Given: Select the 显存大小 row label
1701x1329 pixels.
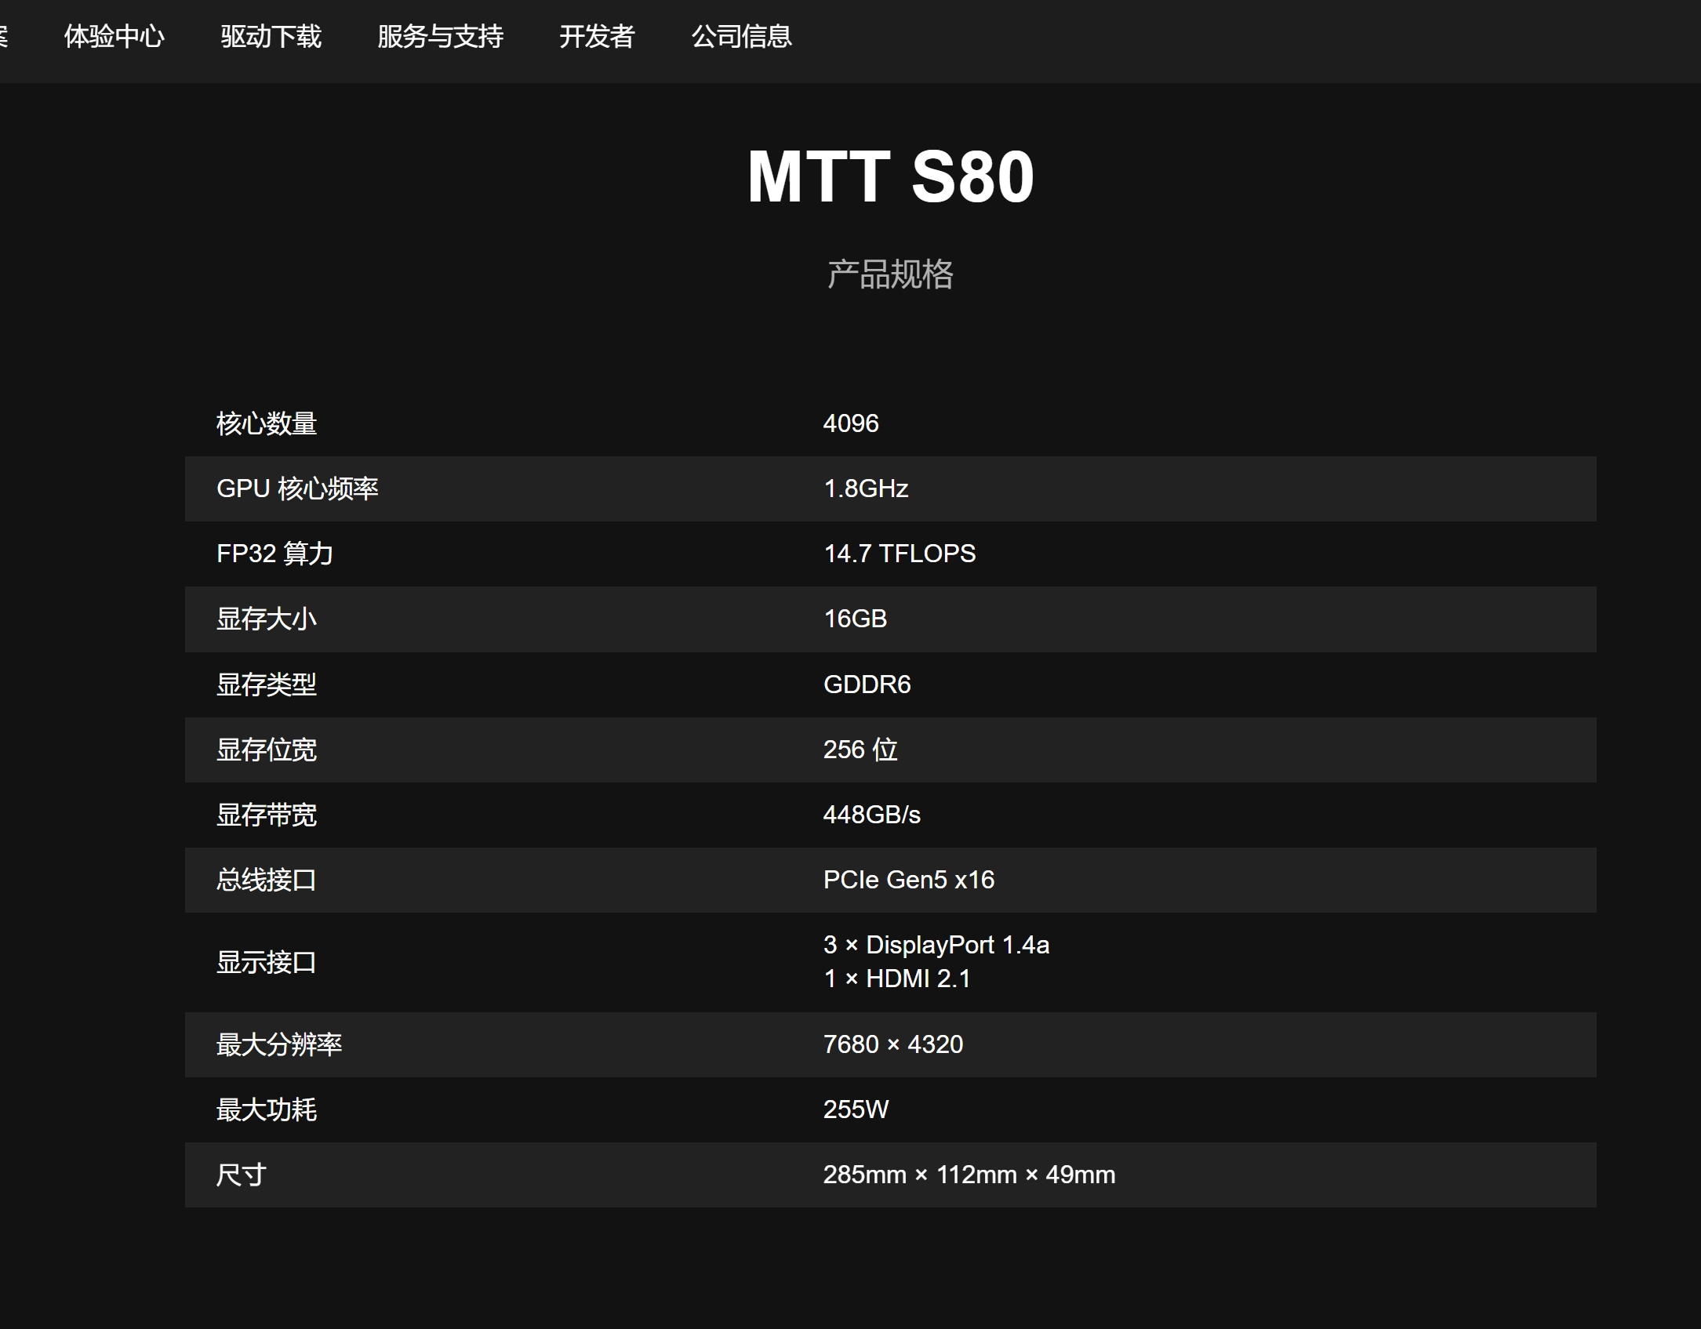Looking at the screenshot, I should (x=267, y=619).
